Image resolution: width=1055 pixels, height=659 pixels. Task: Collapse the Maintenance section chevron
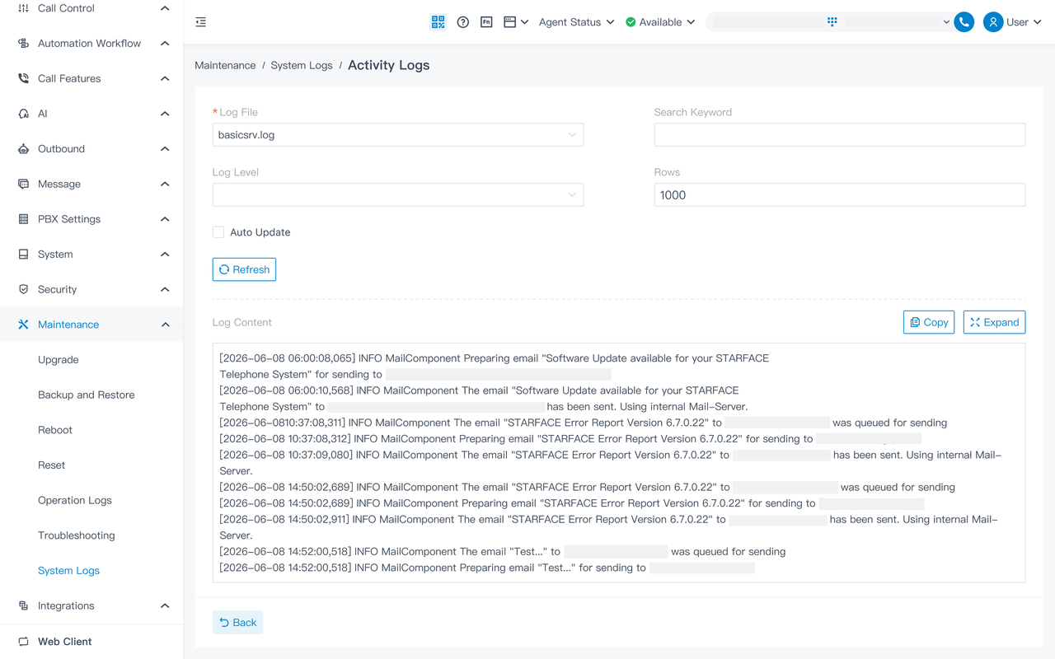coord(165,325)
